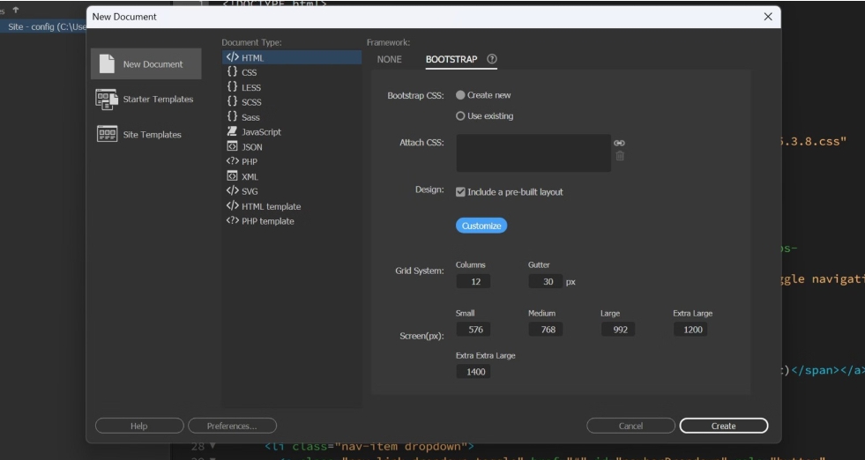This screenshot has height=460, width=865.
Task: Click the PHP template tag icon
Action: pos(232,220)
